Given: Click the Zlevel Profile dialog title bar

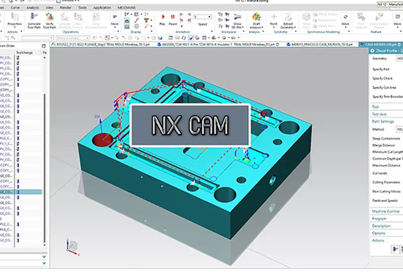Looking at the screenshot, I should [386, 51].
